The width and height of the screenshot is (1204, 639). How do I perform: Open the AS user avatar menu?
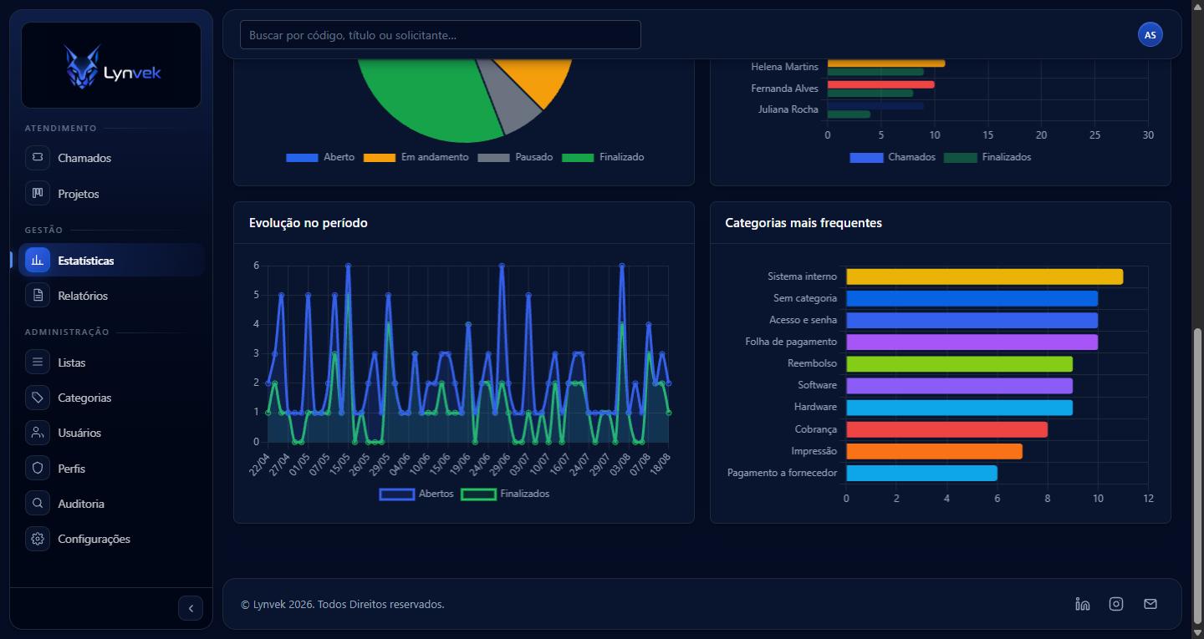click(x=1150, y=34)
